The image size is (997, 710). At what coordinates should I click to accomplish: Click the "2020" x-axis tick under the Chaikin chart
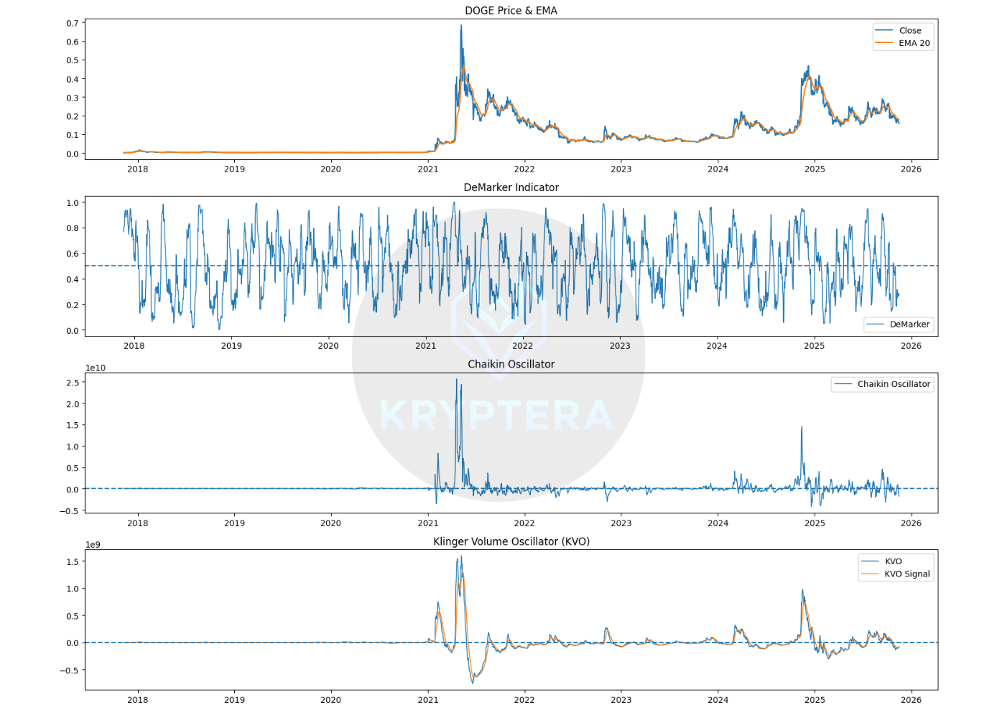[330, 523]
